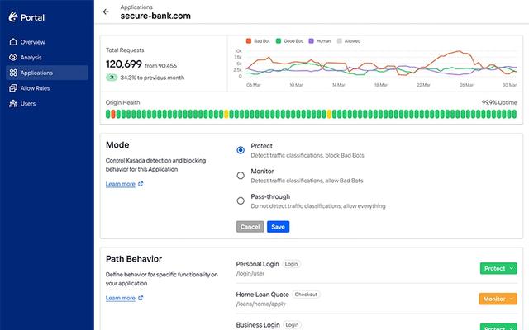529x330 pixels.
Task: Click the Applications grid icon
Action: tap(12, 73)
